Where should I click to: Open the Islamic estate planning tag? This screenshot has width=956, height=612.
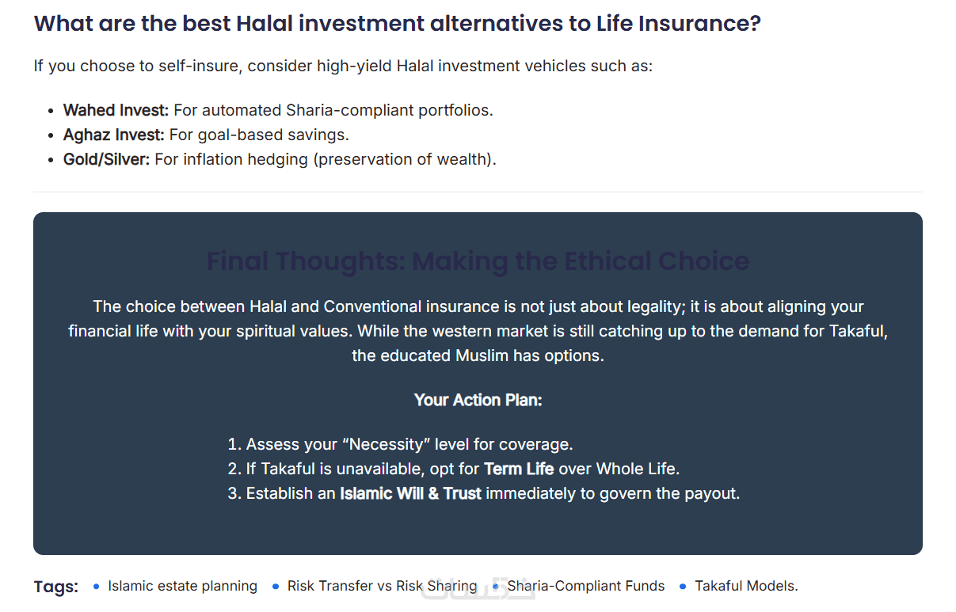[182, 586]
